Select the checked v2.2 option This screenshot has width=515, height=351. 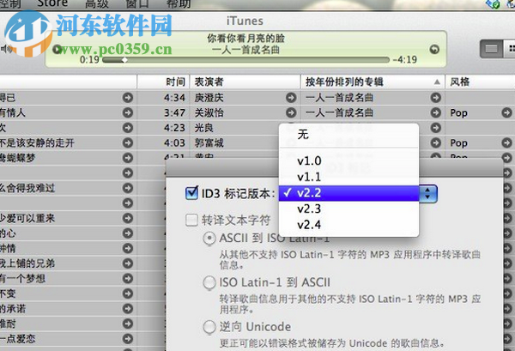click(x=348, y=193)
